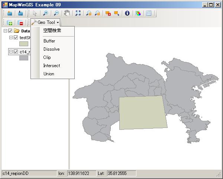The image size is (223, 179).
Task: Click the testShape layer color swatch
Action: [x=24, y=44]
